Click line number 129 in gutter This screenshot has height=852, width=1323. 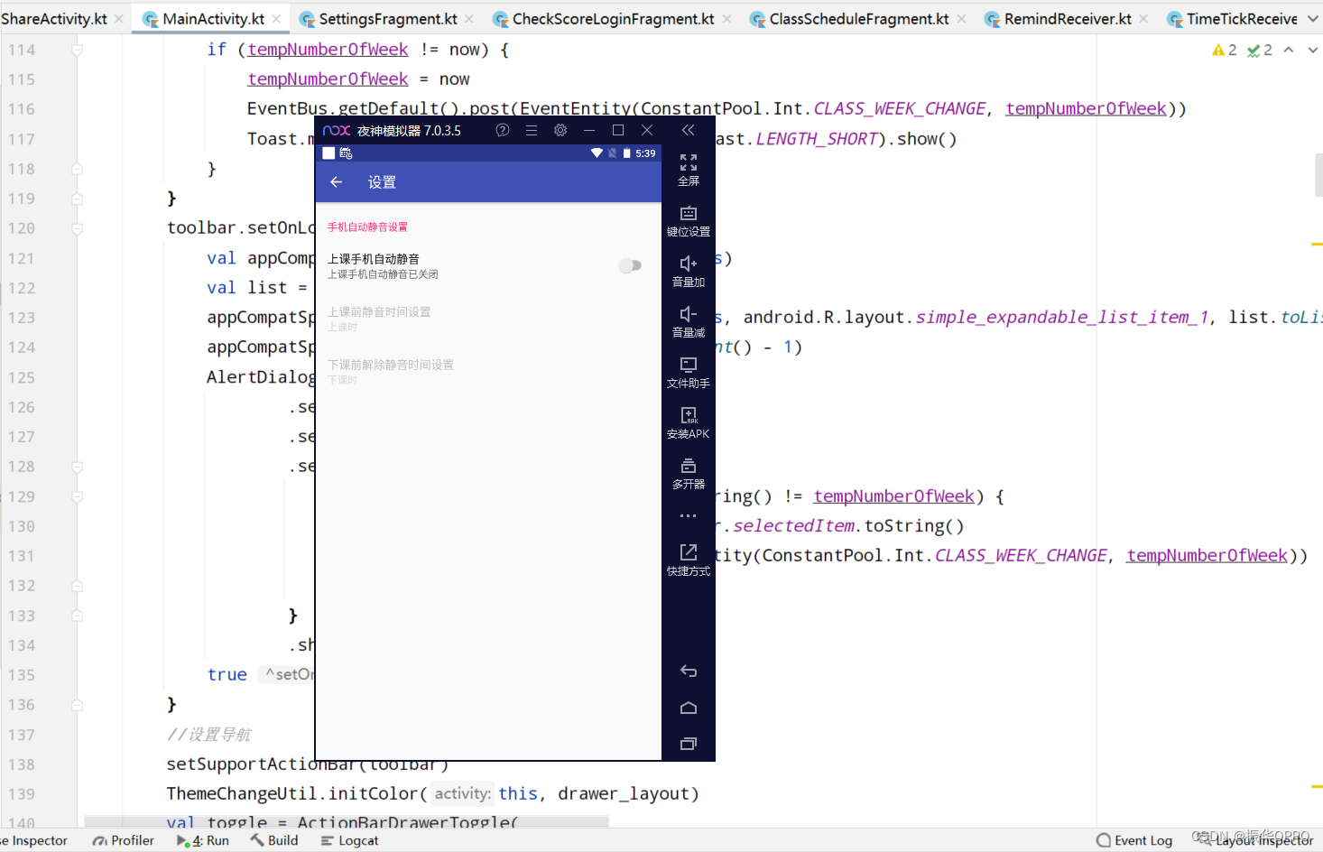(22, 496)
